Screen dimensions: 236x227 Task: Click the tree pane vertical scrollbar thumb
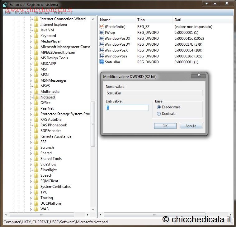(x=93, y=124)
